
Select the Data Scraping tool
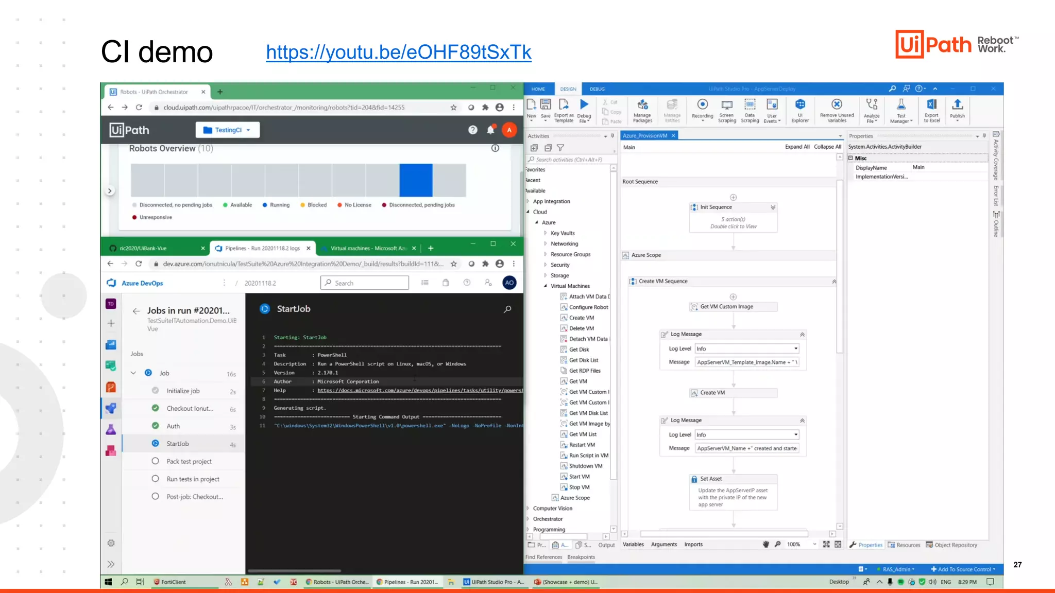750,110
